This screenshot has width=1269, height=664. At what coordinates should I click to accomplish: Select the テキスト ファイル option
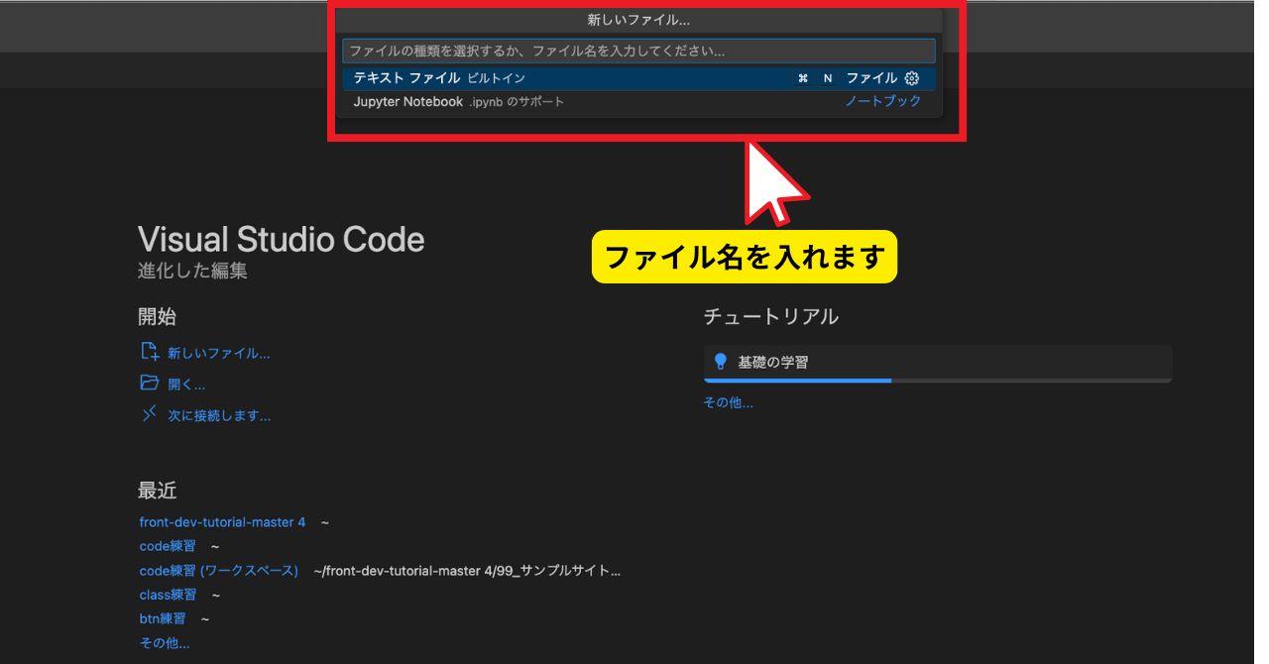[x=638, y=78]
